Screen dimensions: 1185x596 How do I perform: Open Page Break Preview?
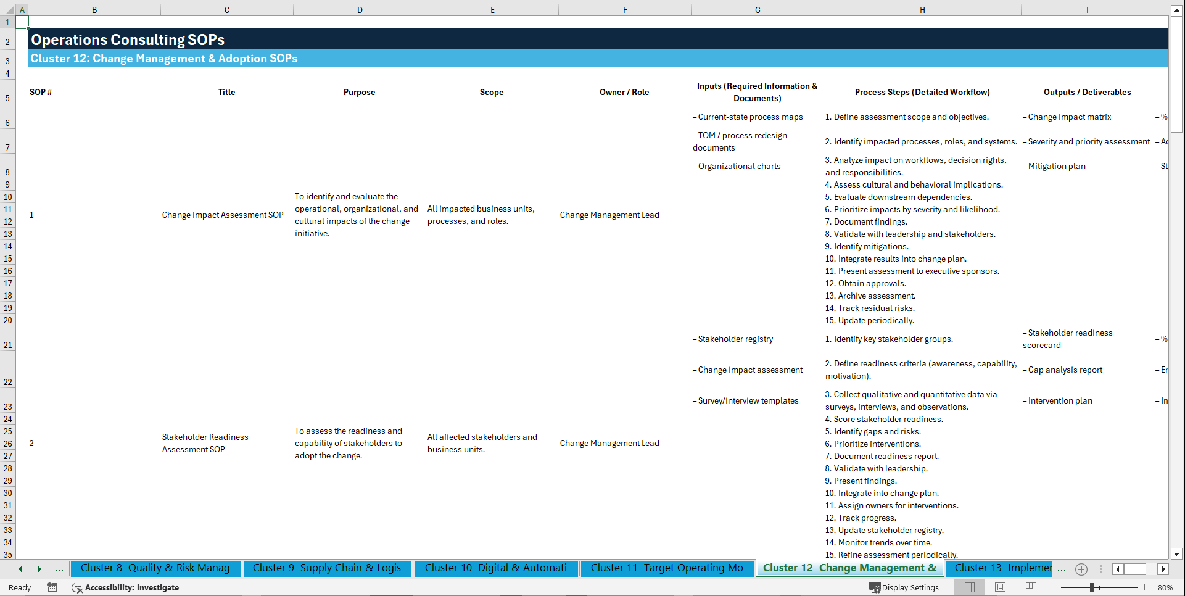tap(1030, 587)
